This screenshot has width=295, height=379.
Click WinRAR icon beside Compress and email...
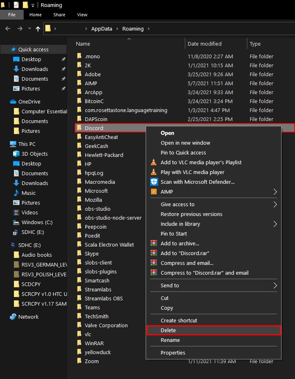click(x=154, y=263)
